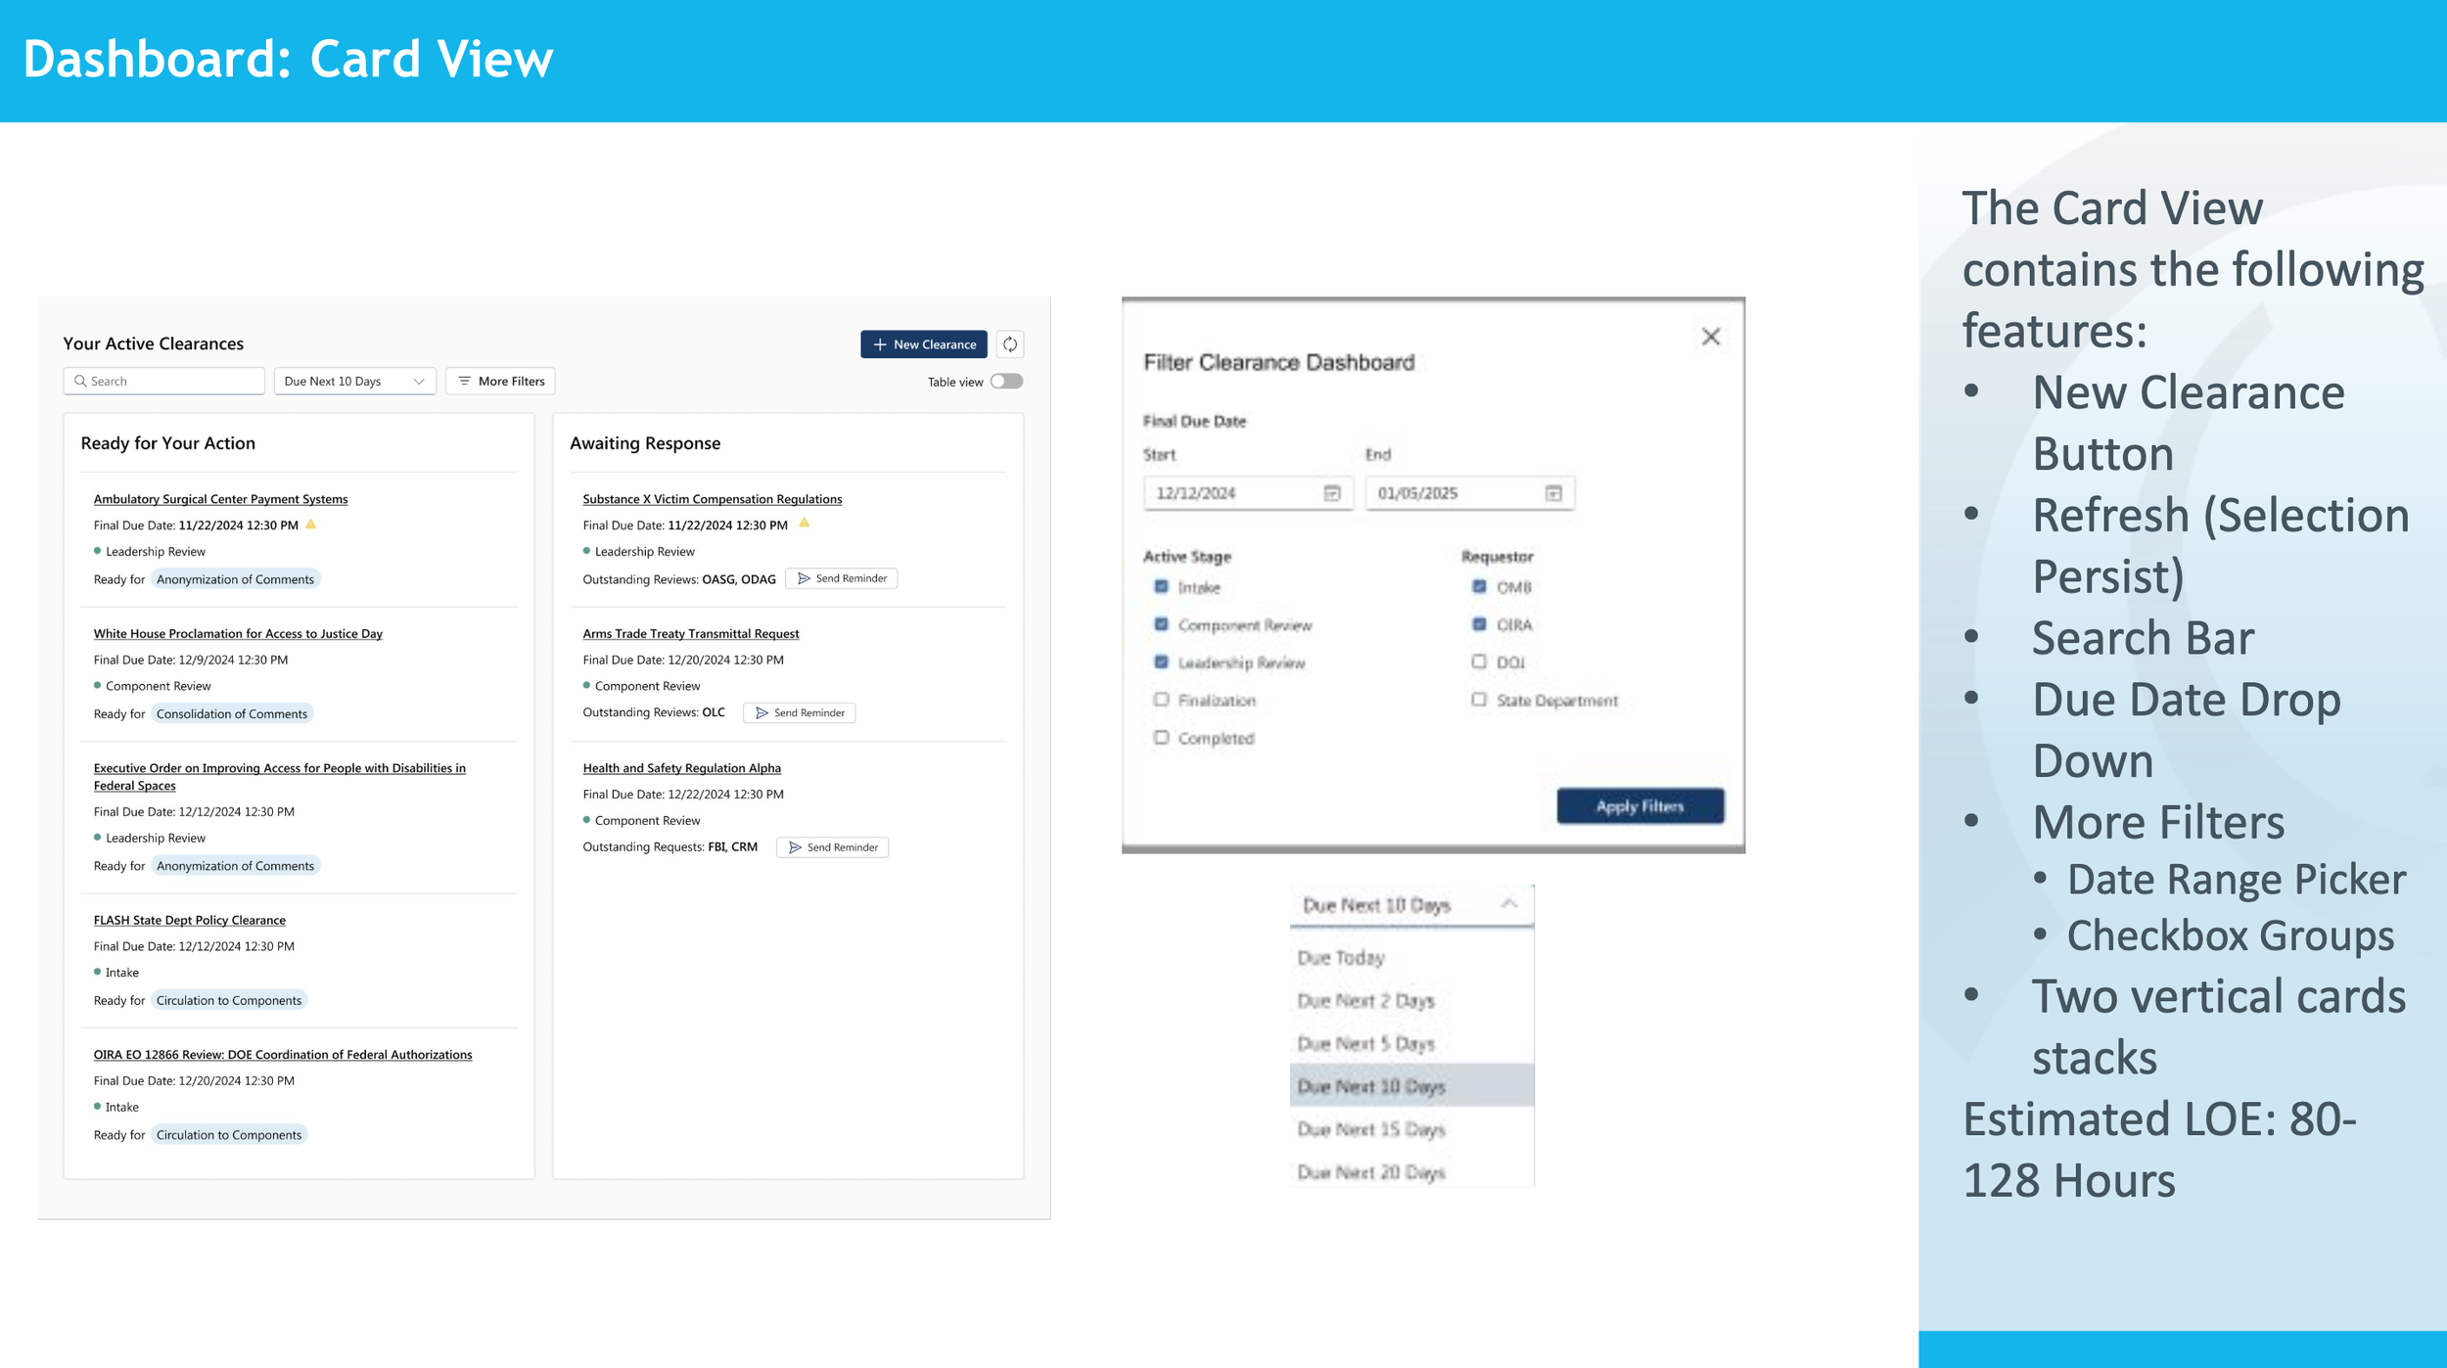This screenshot has height=1368, width=2447.
Task: Open the Due Next 10 Days dropdown
Action: coord(354,382)
